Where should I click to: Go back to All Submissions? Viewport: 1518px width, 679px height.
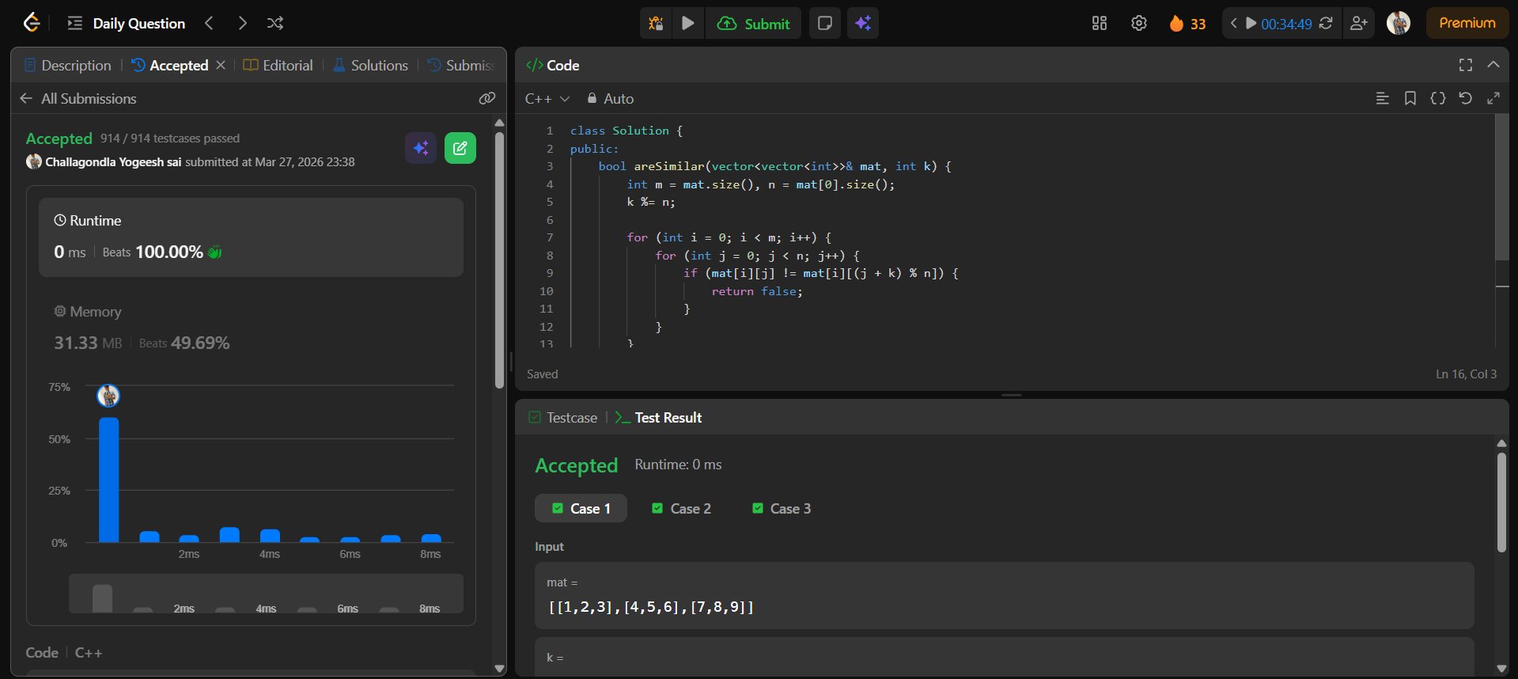pyautogui.click(x=78, y=98)
